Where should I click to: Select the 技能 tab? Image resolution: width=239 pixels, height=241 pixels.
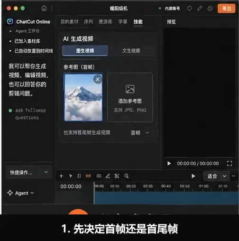pos(138,22)
